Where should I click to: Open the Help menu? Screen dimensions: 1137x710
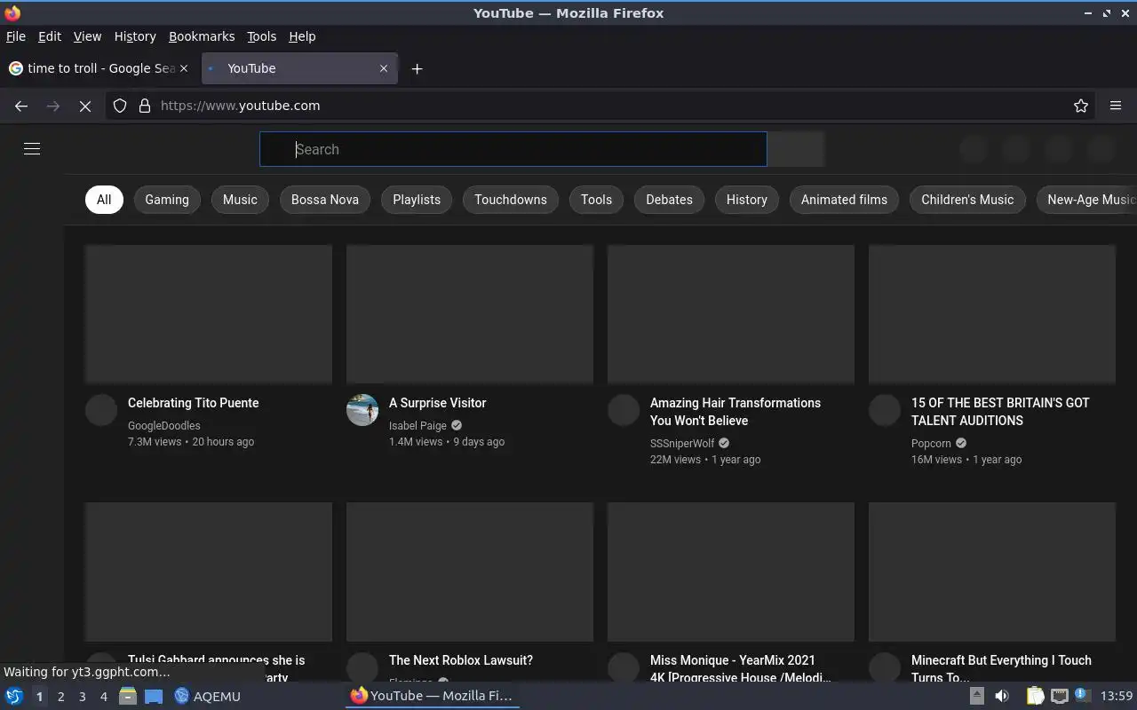pos(302,36)
